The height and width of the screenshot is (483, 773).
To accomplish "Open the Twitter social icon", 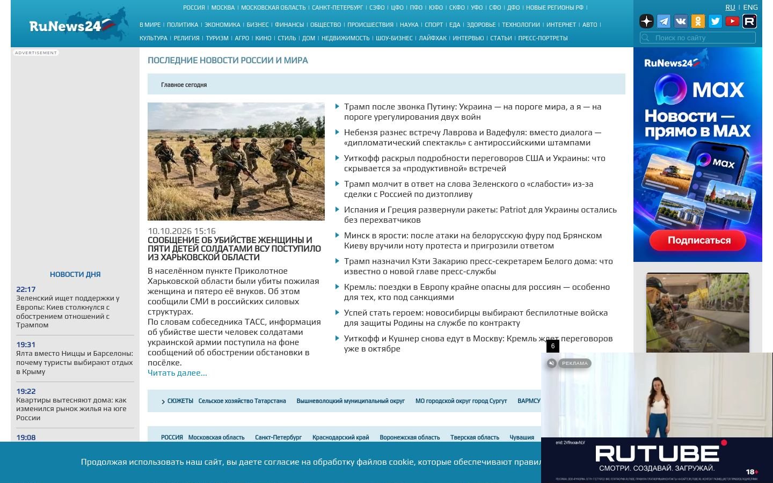I will (x=715, y=21).
